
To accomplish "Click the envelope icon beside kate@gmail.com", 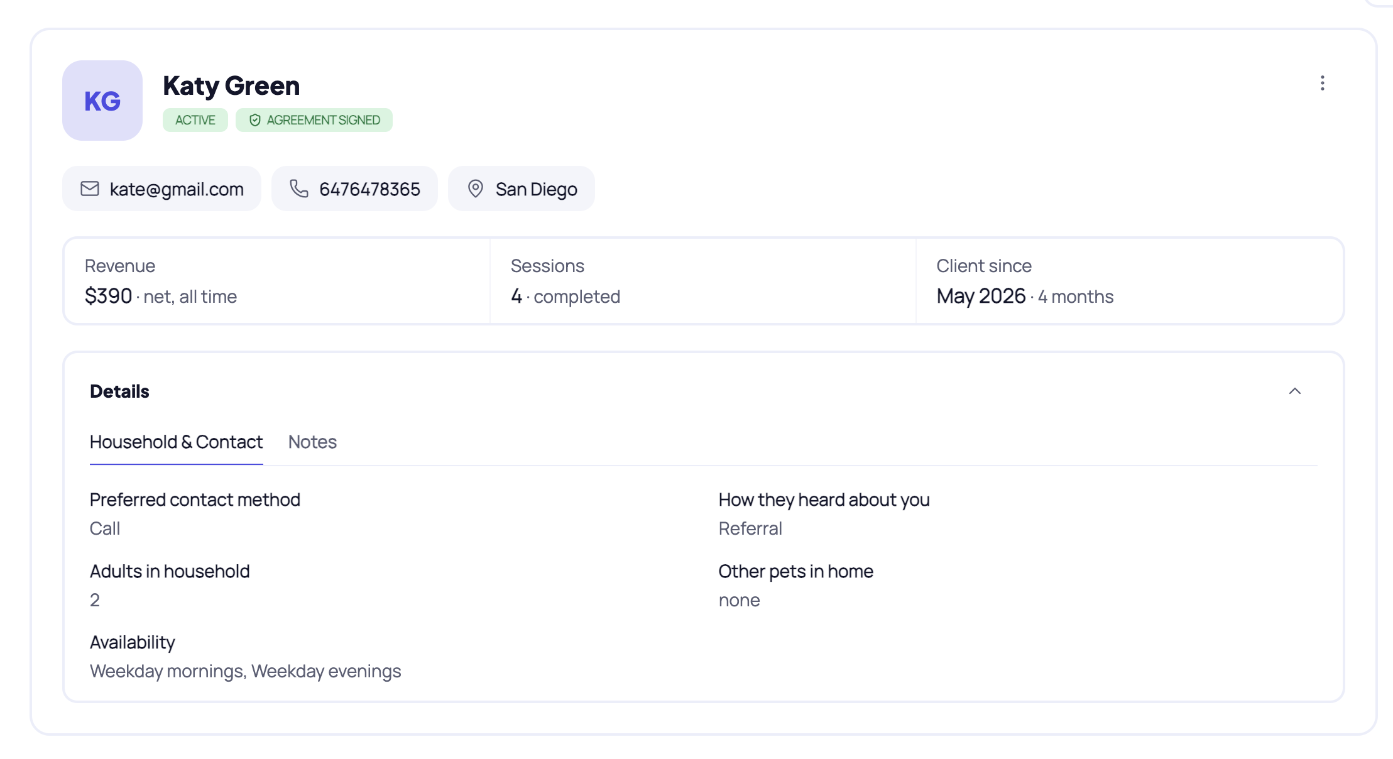I will tap(90, 188).
